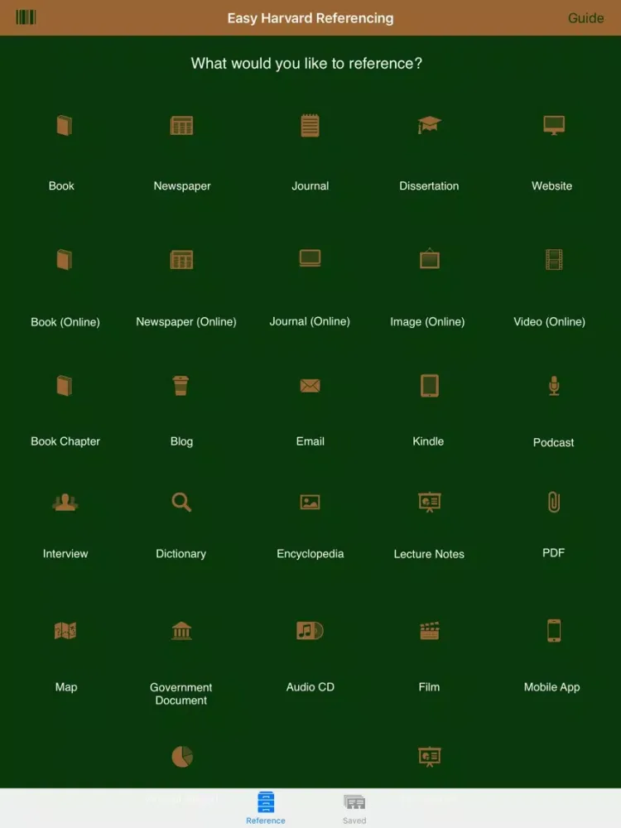
Task: Click the Podcast label
Action: tap(553, 442)
